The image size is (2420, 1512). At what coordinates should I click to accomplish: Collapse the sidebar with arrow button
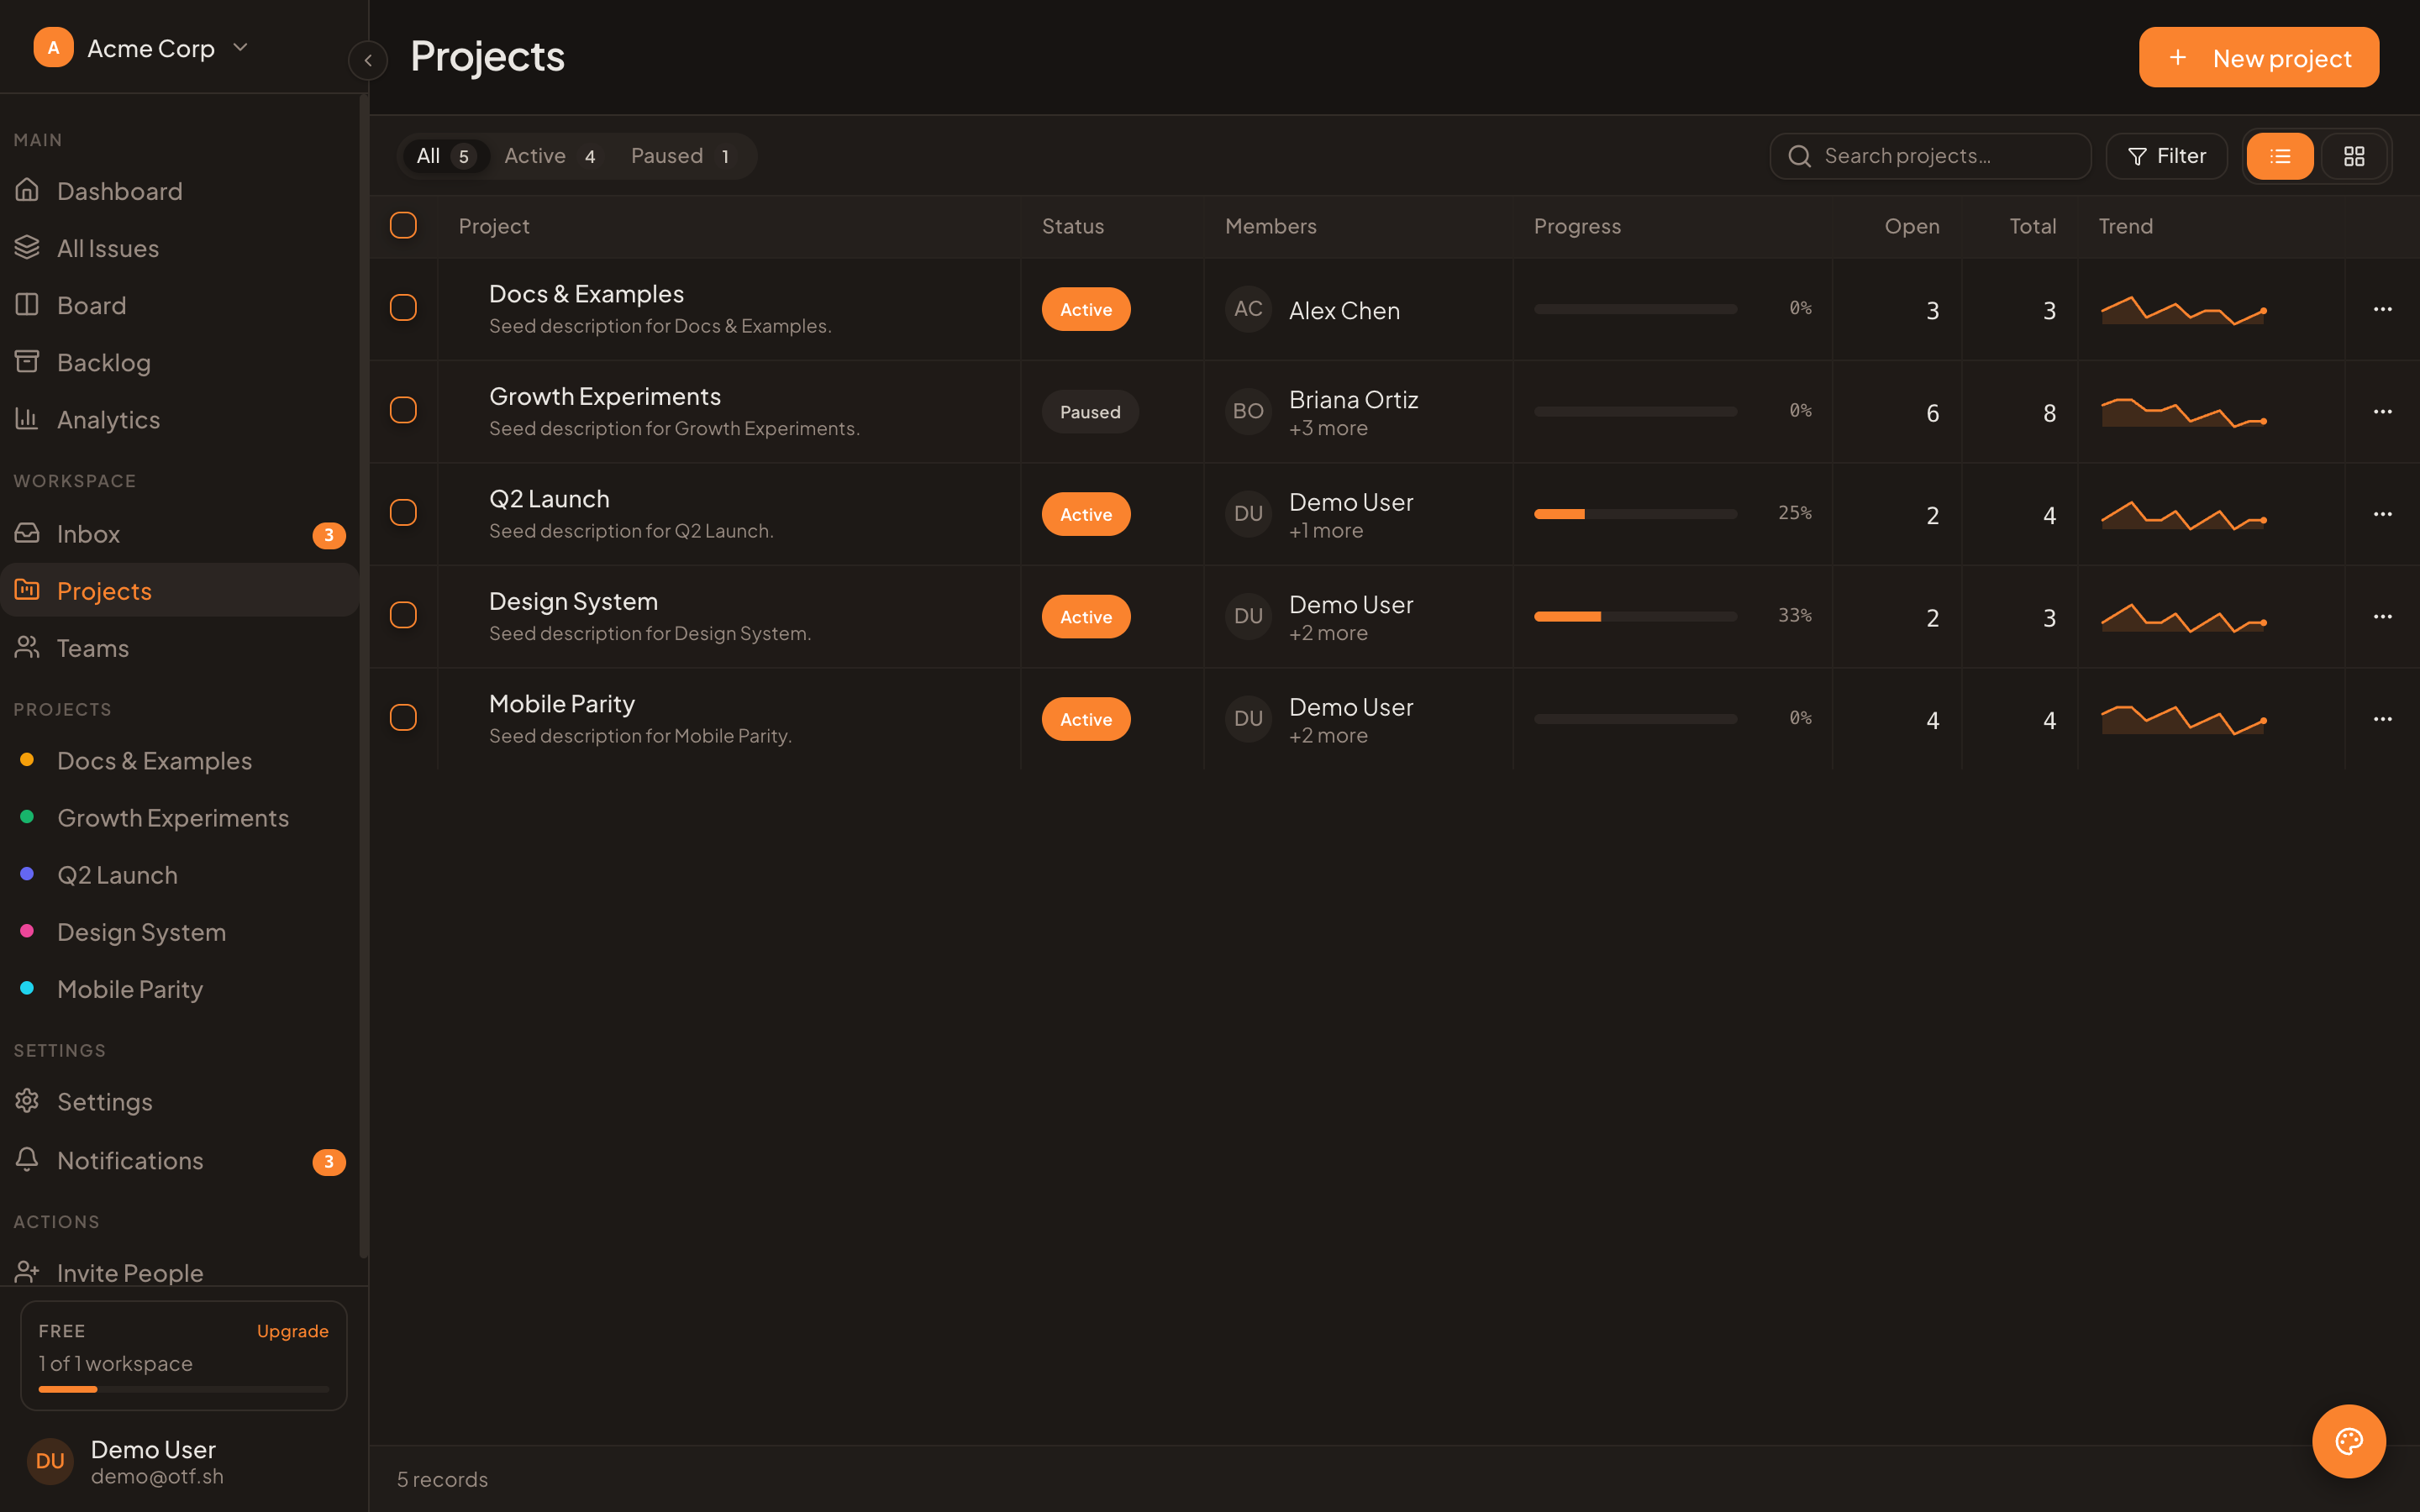pos(368,61)
